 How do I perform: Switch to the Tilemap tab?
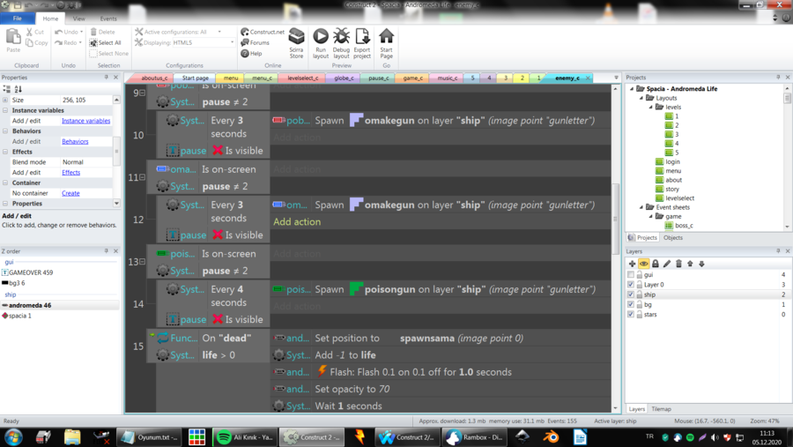pos(661,409)
